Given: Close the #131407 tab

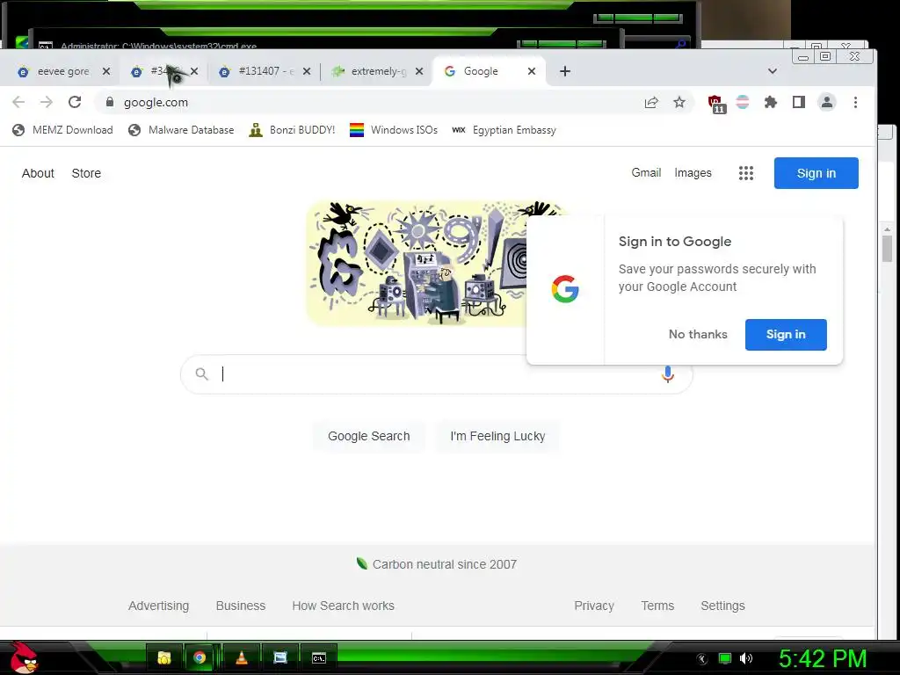Looking at the screenshot, I should [307, 71].
